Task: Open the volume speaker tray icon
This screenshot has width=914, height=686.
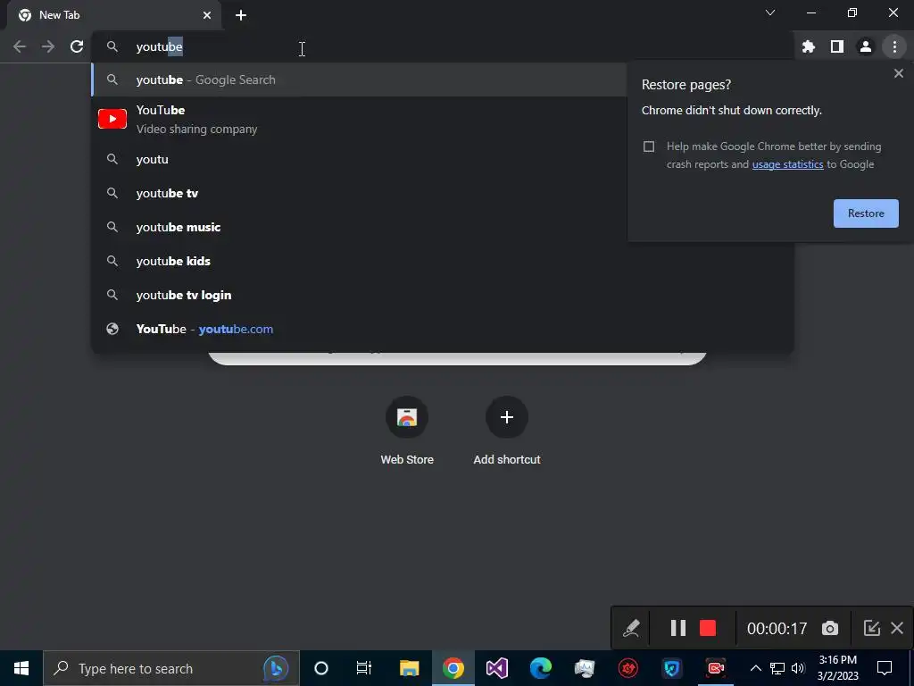Action: pyautogui.click(x=798, y=668)
